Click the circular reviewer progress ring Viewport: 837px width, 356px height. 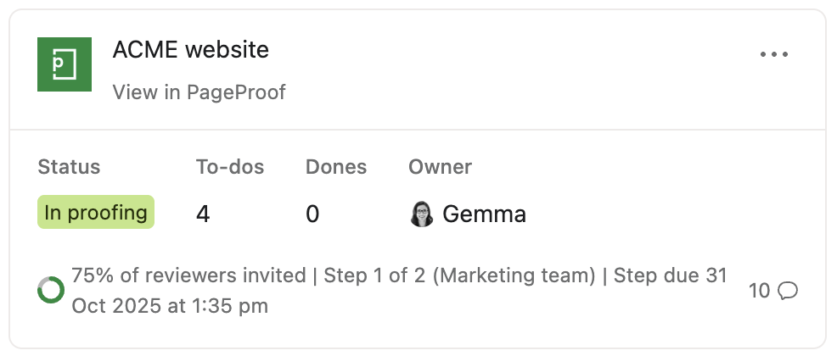pos(51,290)
